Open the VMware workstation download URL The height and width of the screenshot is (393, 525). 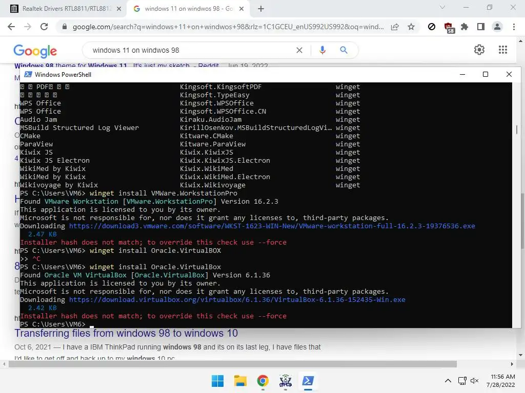[272, 226]
